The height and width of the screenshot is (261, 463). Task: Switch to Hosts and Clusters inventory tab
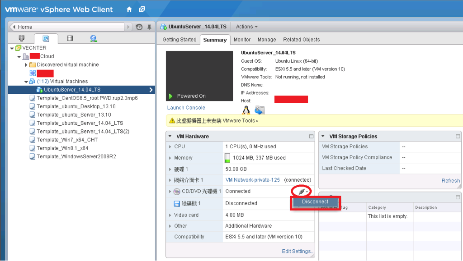click(22, 38)
